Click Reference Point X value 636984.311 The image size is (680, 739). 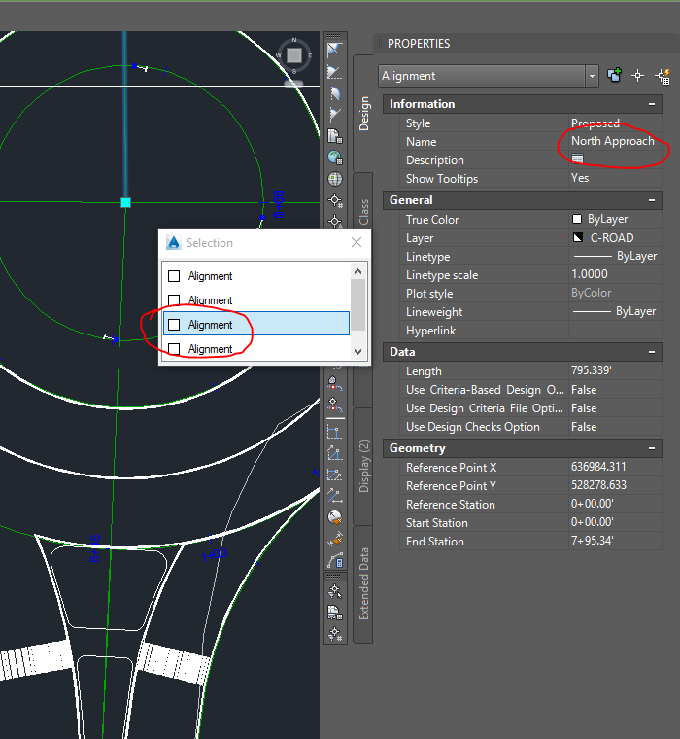598,467
